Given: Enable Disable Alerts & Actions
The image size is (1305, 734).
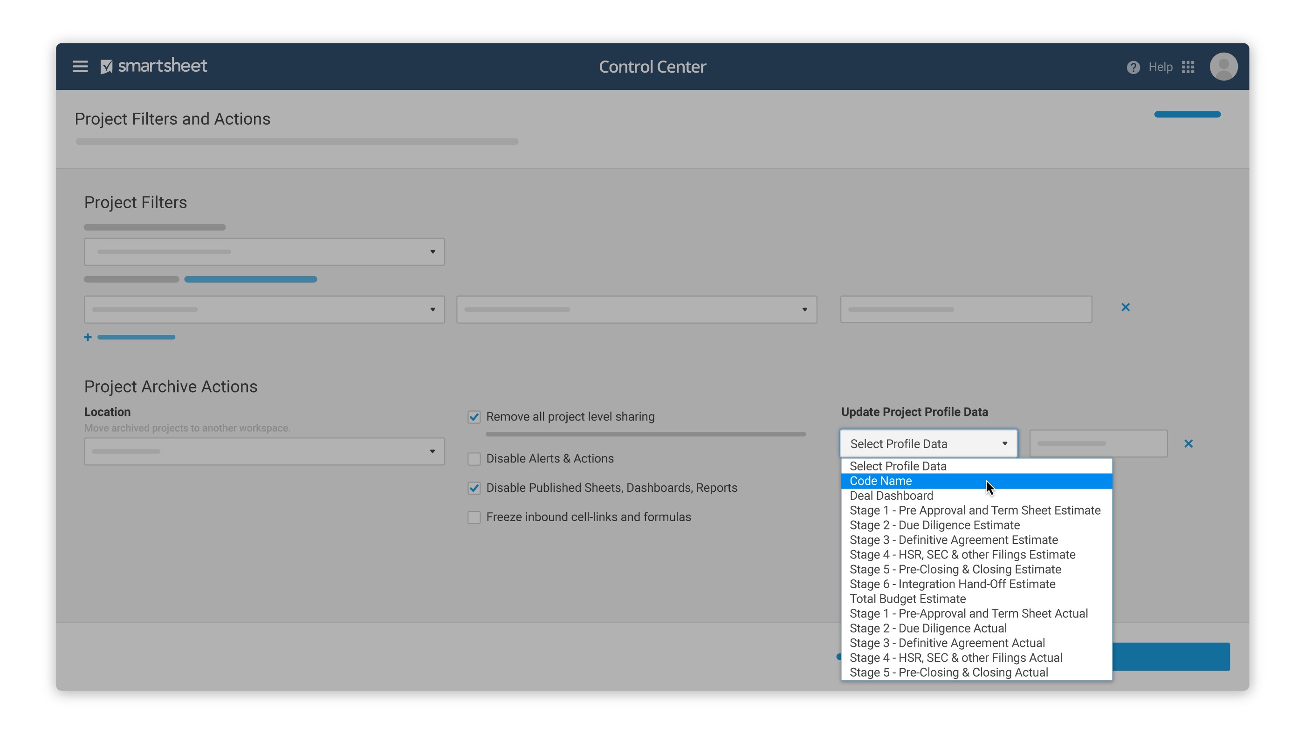Looking at the screenshot, I should [474, 459].
